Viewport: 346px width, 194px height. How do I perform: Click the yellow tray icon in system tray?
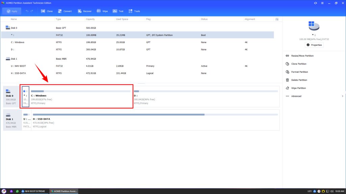click(x=323, y=191)
